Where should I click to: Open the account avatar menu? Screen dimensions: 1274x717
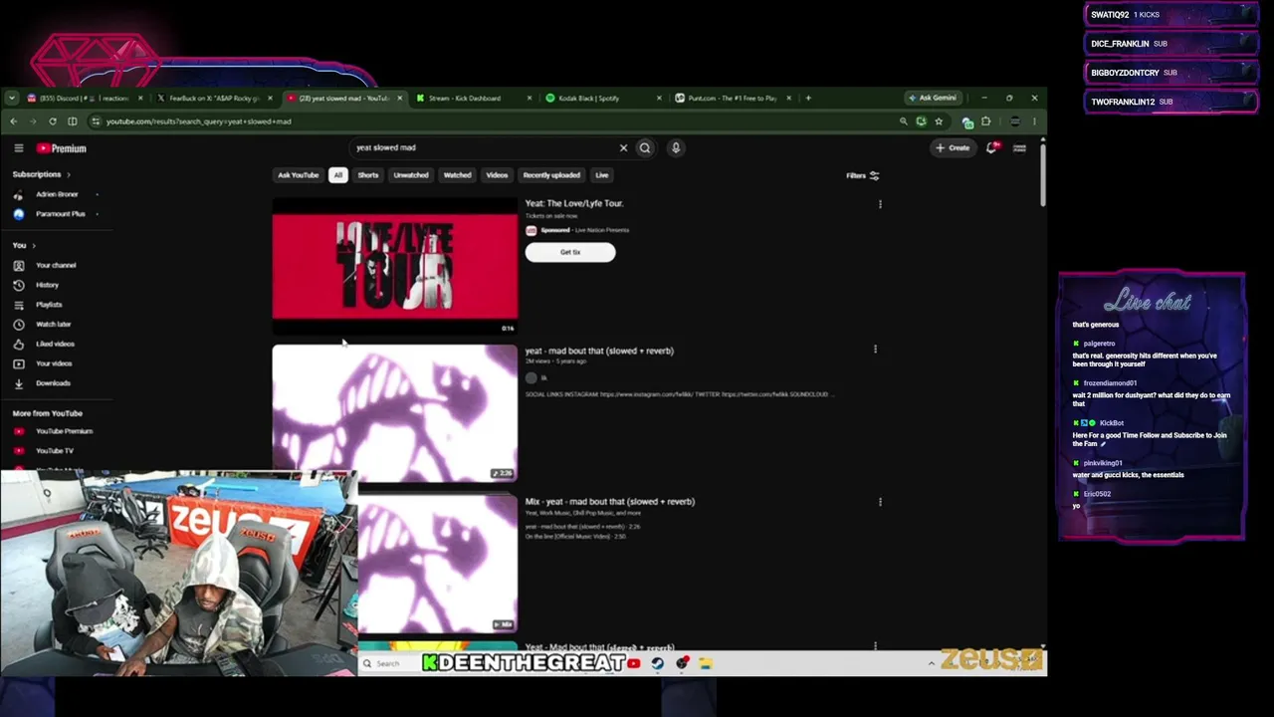[1019, 148]
